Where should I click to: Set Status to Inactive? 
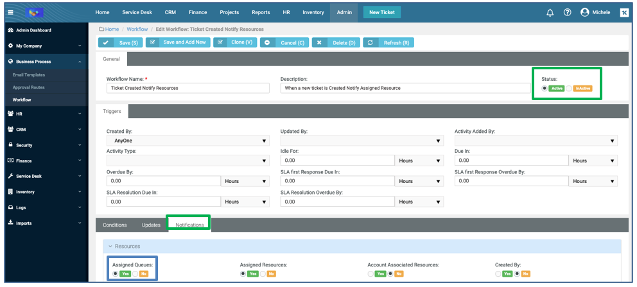[x=569, y=89]
